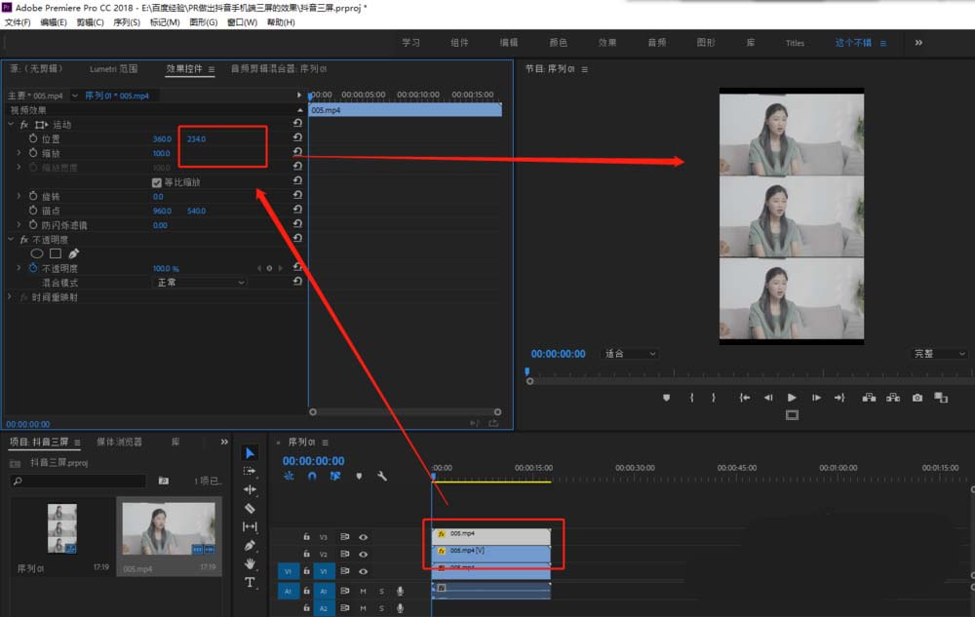Select the Type tool in the timeline toolbar

pos(250,582)
